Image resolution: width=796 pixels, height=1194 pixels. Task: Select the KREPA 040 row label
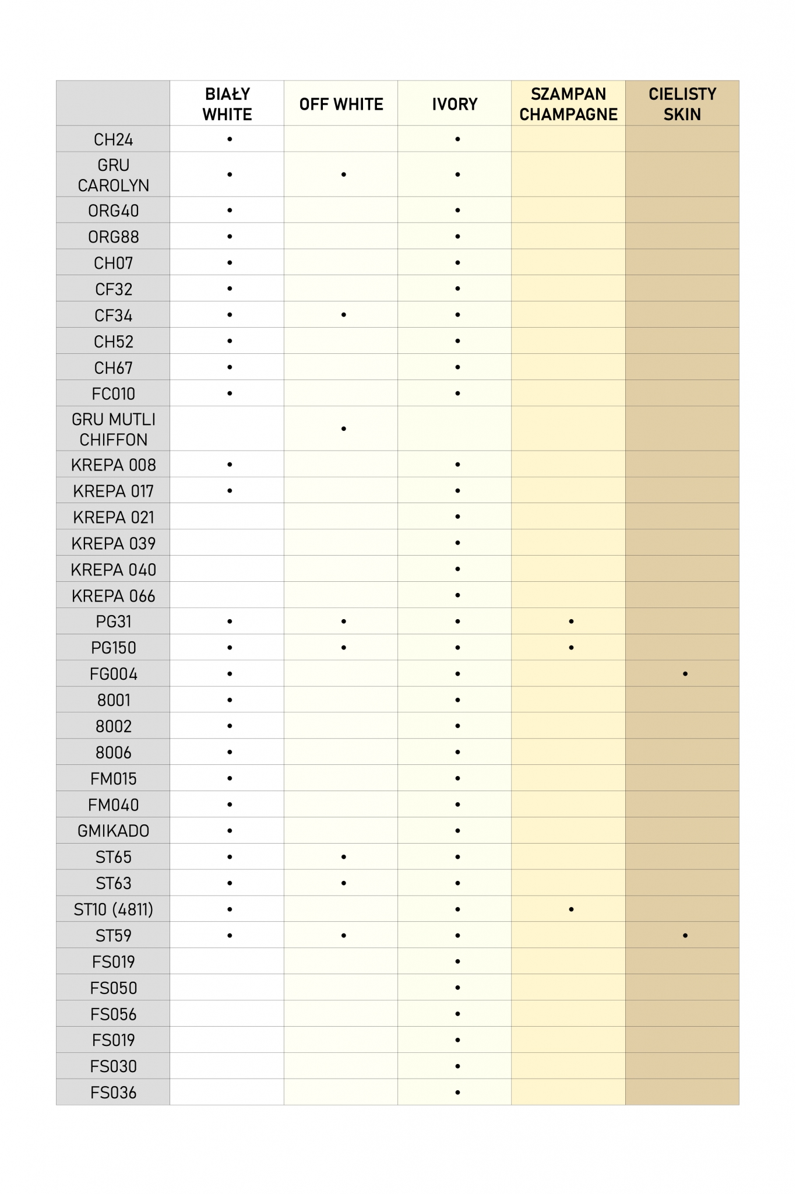click(113, 570)
